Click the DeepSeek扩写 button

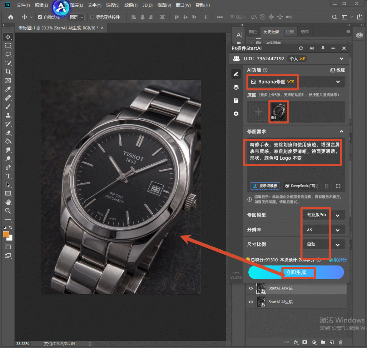tap(301, 186)
